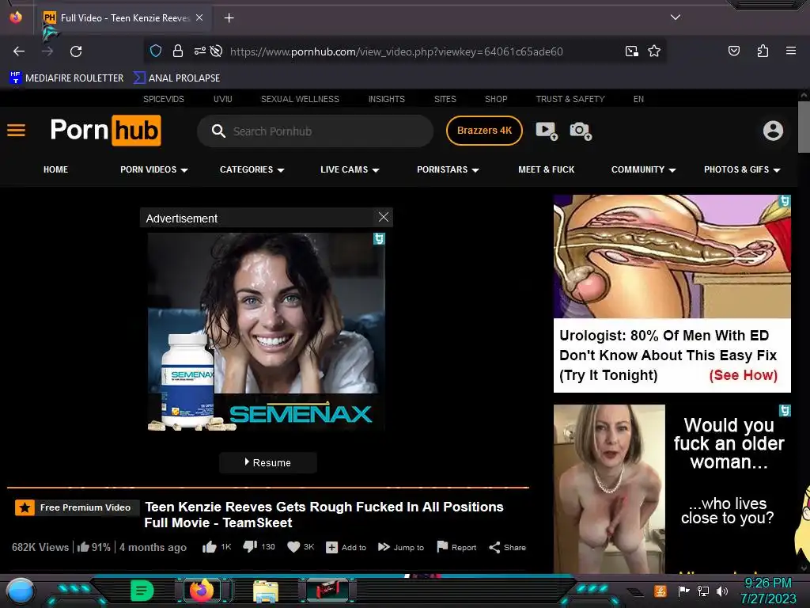Expand the COMMUNITY dropdown
Viewport: 810px width, 608px height.
click(x=643, y=169)
